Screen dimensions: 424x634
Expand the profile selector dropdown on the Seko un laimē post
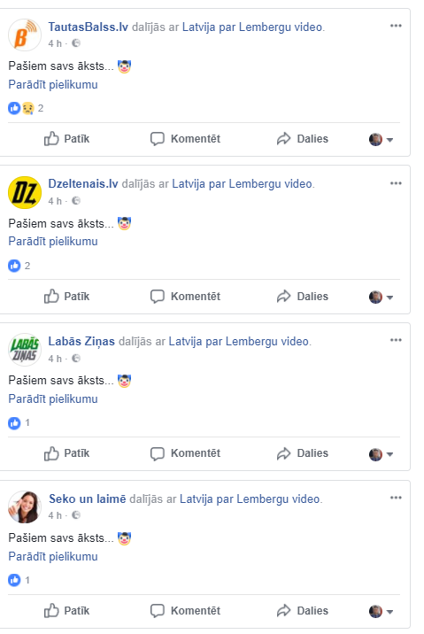coord(382,611)
